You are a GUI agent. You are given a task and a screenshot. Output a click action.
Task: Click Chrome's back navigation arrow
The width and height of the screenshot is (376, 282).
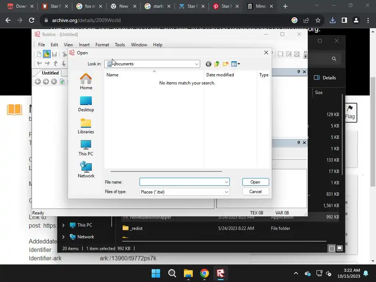pos(8,21)
